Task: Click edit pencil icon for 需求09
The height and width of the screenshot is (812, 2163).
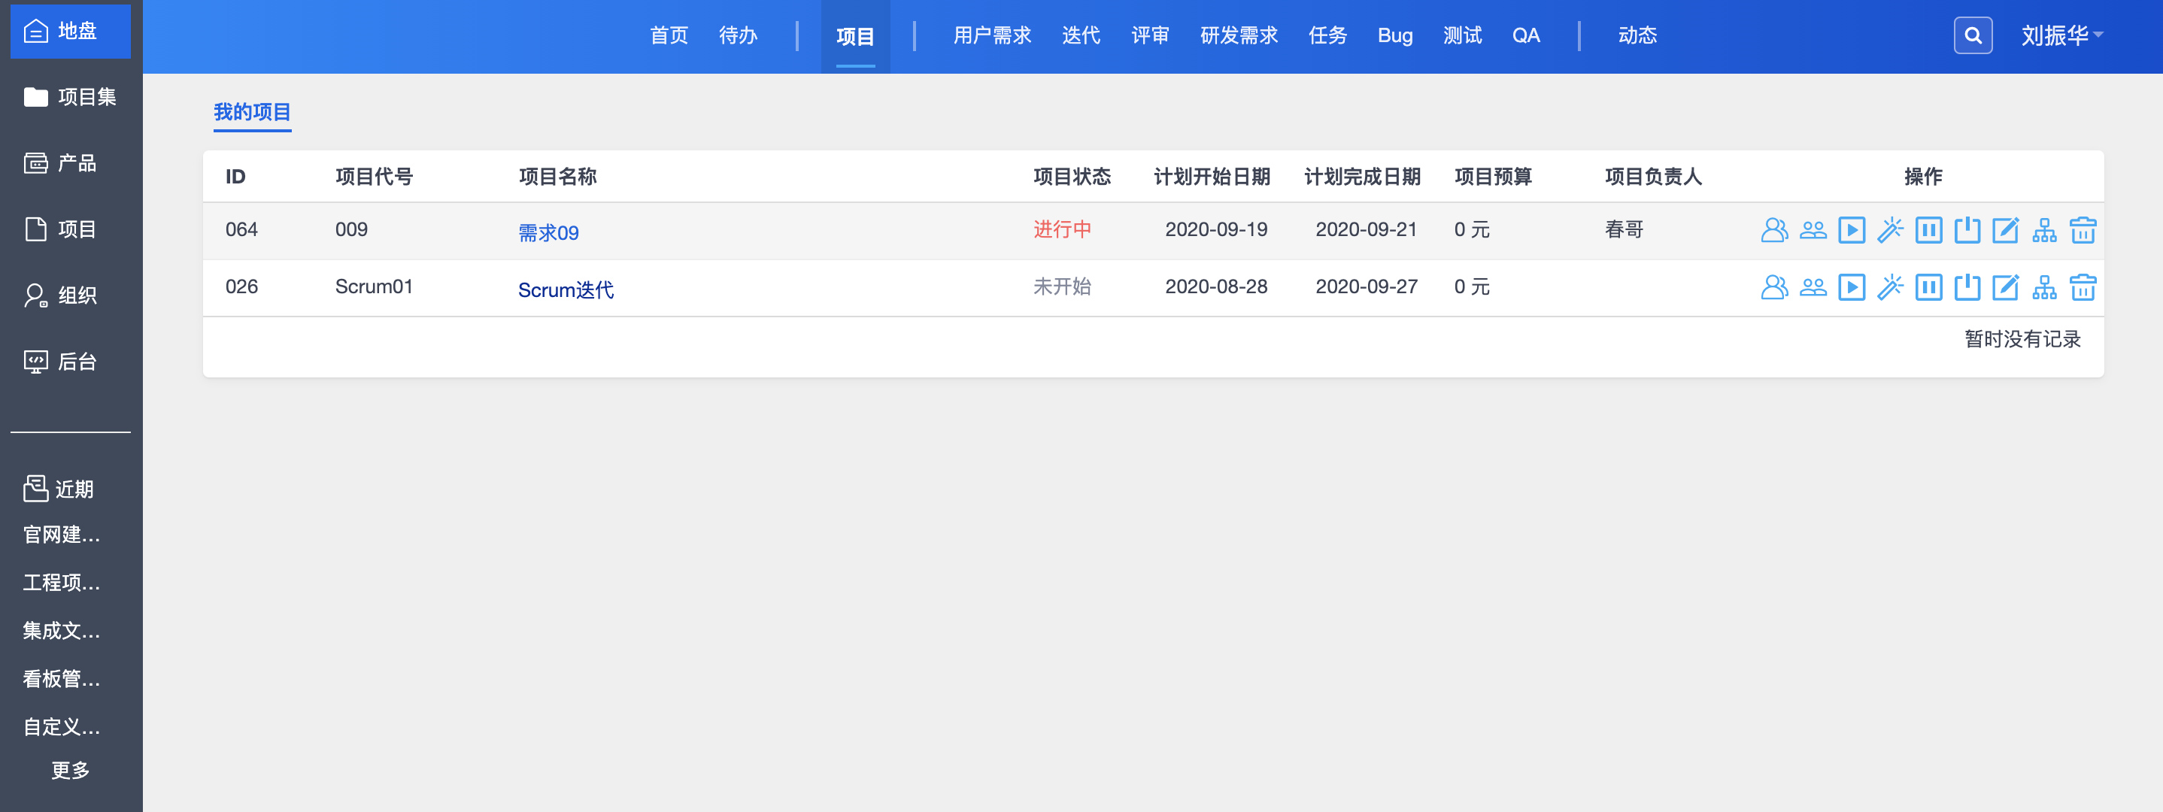Action: [x=2005, y=230]
